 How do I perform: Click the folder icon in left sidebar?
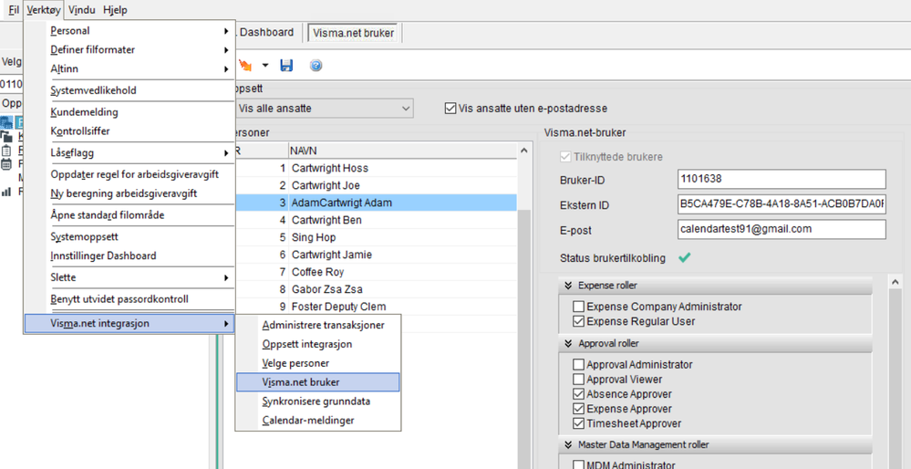[6, 137]
